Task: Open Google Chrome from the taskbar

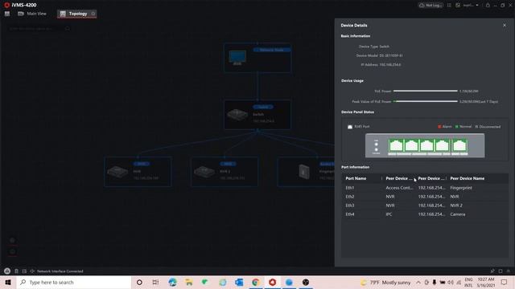Action: pyautogui.click(x=256, y=282)
